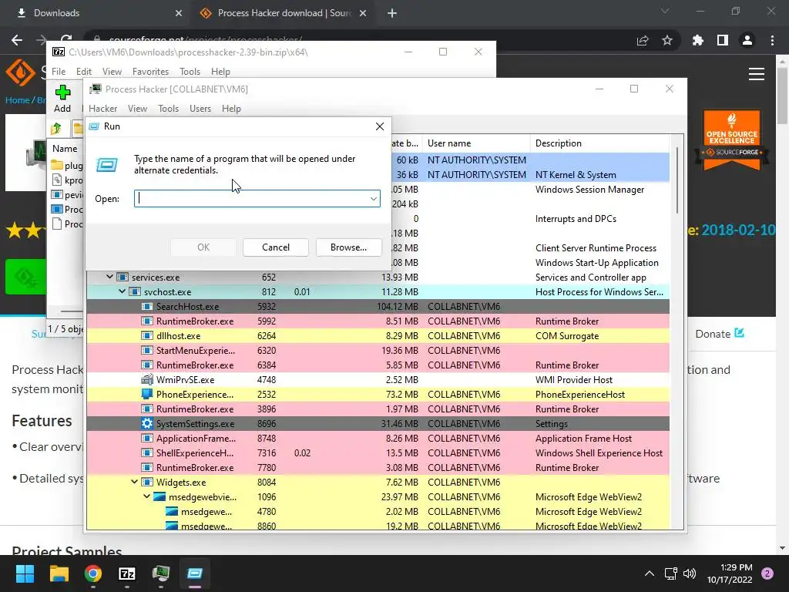Click Name column header in 7-Zip
This screenshot has height=592, width=789.
65,149
